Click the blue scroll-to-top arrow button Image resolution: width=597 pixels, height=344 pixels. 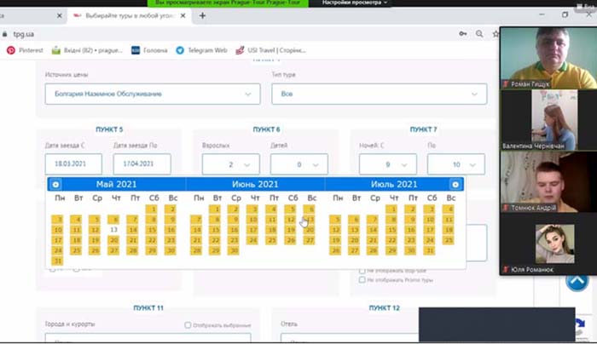[577, 282]
